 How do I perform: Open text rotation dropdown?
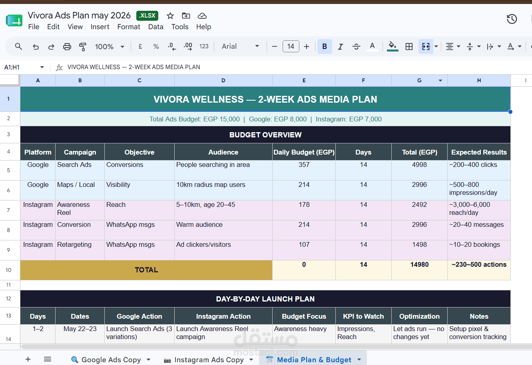[514, 47]
